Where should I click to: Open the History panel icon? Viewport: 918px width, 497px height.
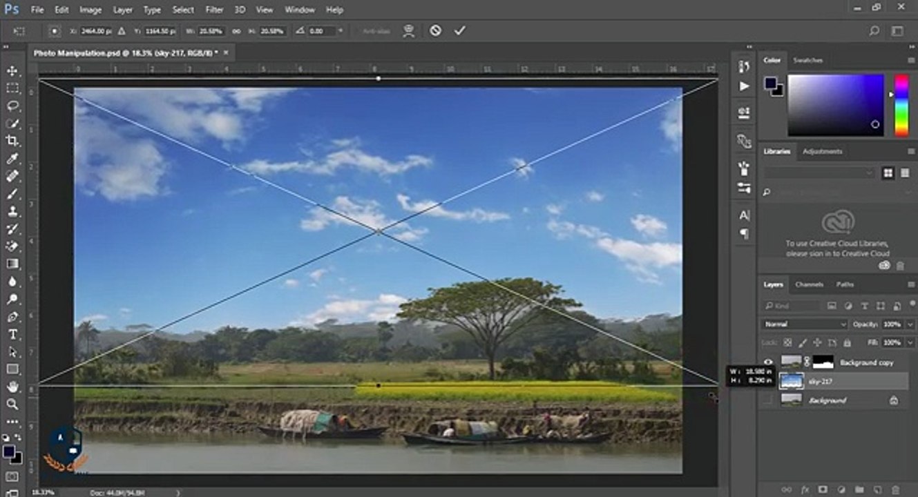click(744, 66)
